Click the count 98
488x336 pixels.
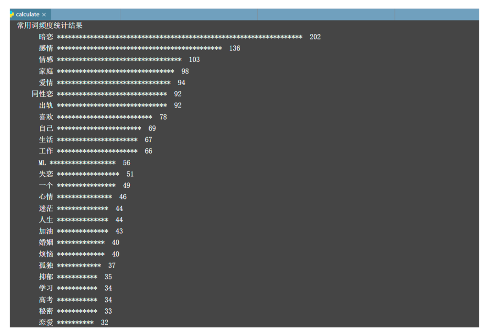[185, 71]
